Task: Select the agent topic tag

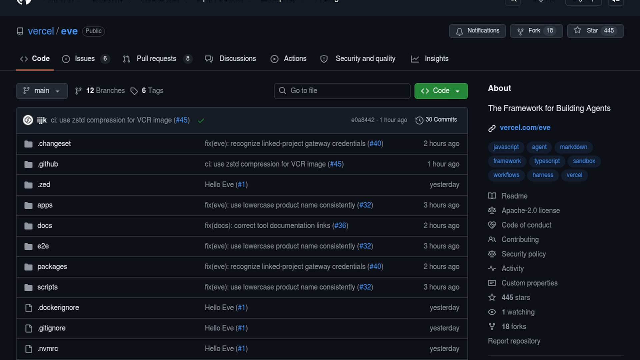Action: tap(539, 147)
